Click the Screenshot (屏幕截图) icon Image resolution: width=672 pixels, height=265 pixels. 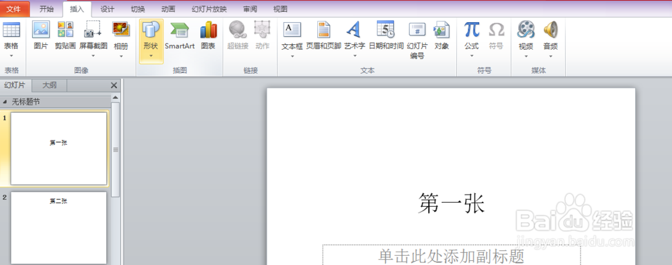coord(93,30)
